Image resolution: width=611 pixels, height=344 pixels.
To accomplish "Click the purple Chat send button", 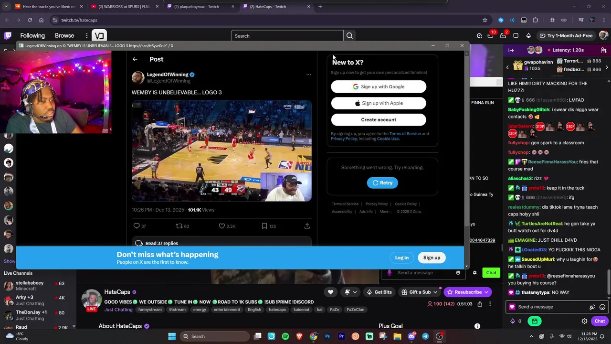I will point(600,321).
